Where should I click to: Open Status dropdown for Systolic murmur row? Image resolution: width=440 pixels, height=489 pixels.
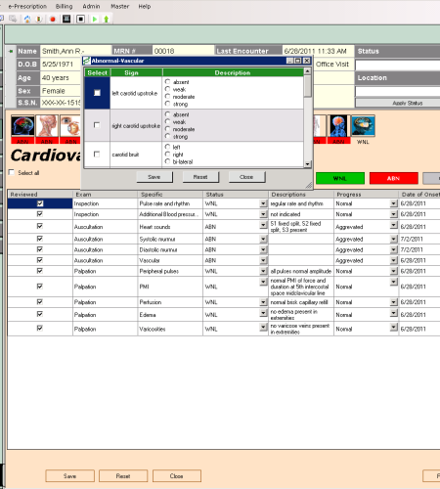263,239
